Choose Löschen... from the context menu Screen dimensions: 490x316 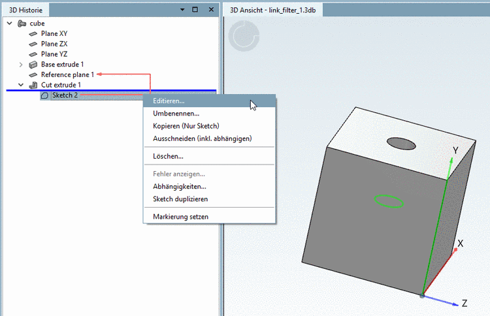(x=209, y=156)
